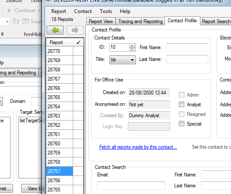Click the Domain field in background window
Viewport: 231px width, 194px height.
pyautogui.click(x=36, y=101)
